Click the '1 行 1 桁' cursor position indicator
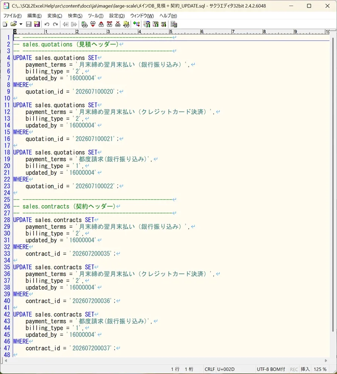The image size is (337, 374). click(182, 369)
